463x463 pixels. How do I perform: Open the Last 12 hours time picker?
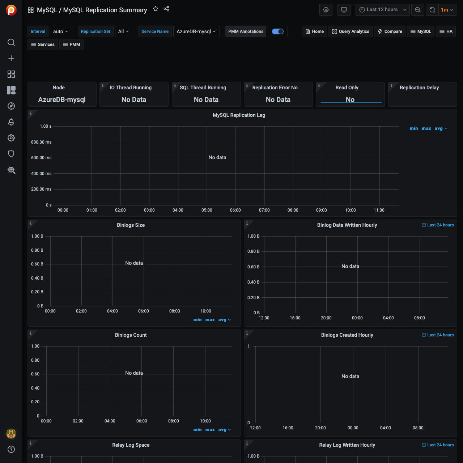[382, 10]
